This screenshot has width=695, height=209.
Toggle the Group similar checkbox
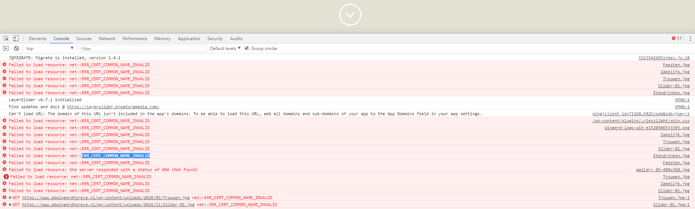tap(247, 49)
